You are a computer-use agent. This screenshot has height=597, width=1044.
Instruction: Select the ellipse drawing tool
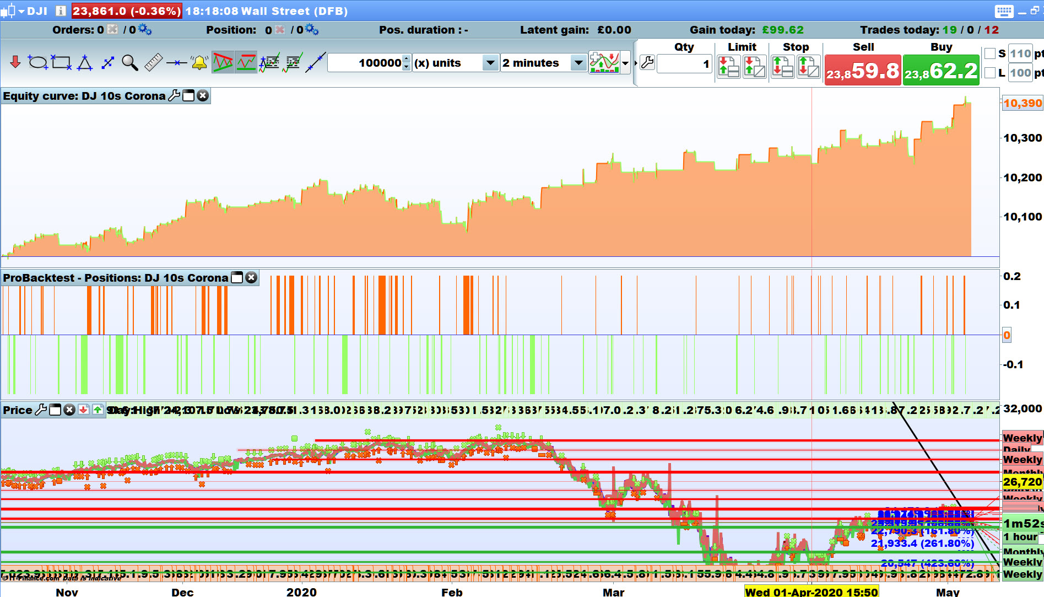point(38,62)
